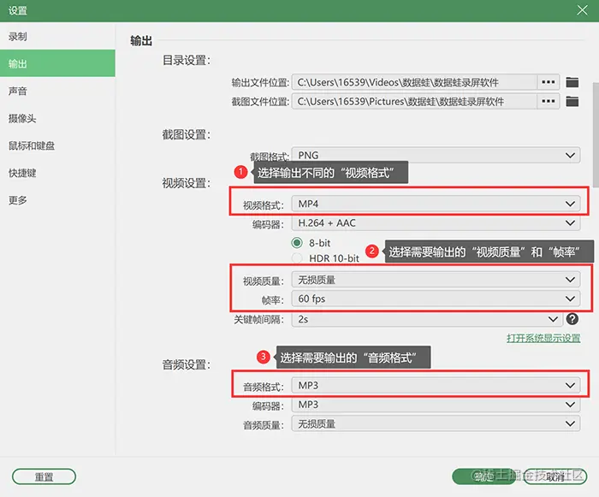Open the 帧率 60 fps dropdown
The width and height of the screenshot is (599, 497).
point(436,299)
